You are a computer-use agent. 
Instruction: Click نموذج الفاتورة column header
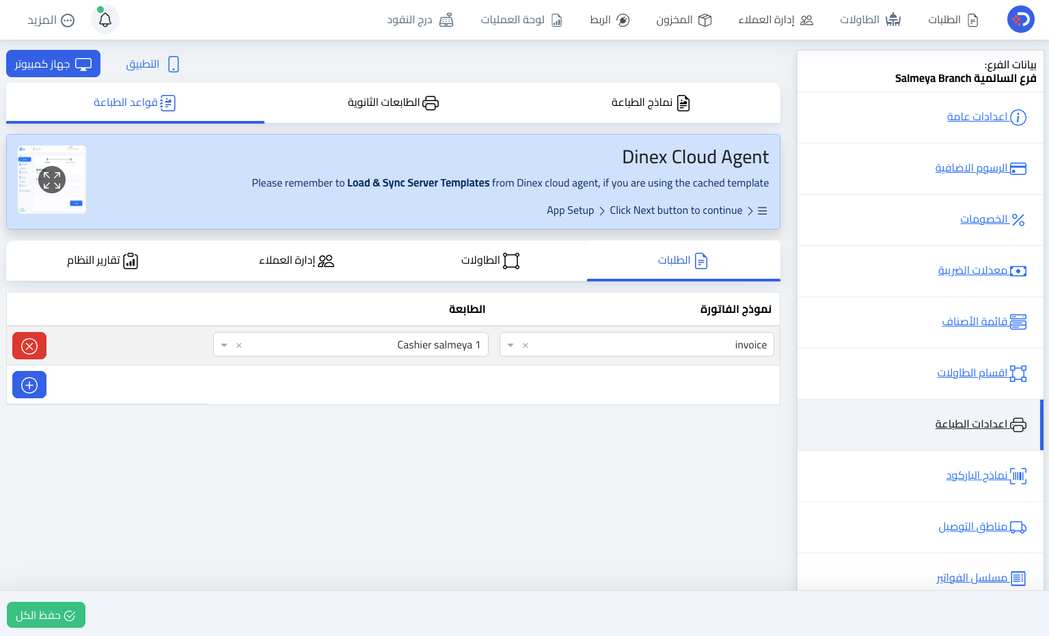pyautogui.click(x=735, y=309)
